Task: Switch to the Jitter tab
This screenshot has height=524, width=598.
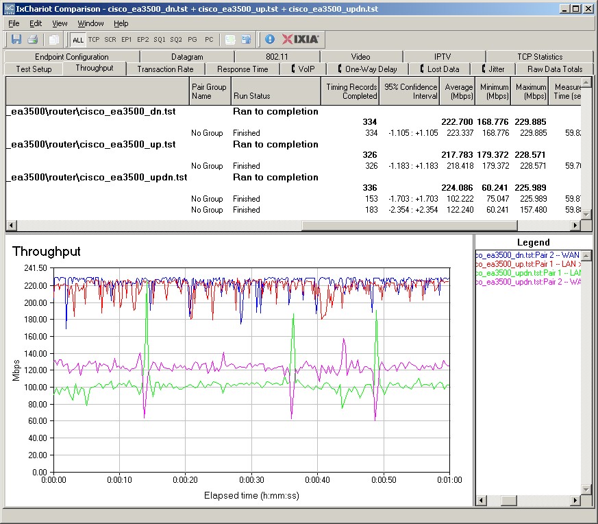Action: 493,69
